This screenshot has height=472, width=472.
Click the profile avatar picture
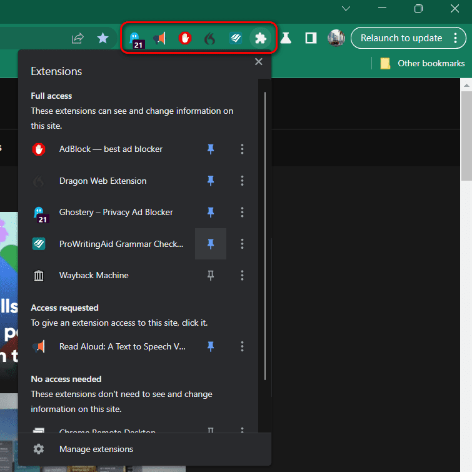pos(336,38)
